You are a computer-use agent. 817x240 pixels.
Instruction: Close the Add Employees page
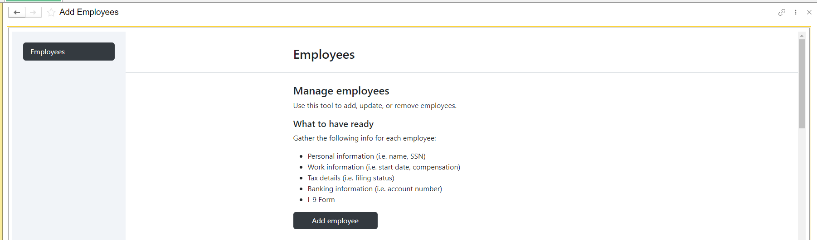pos(809,13)
